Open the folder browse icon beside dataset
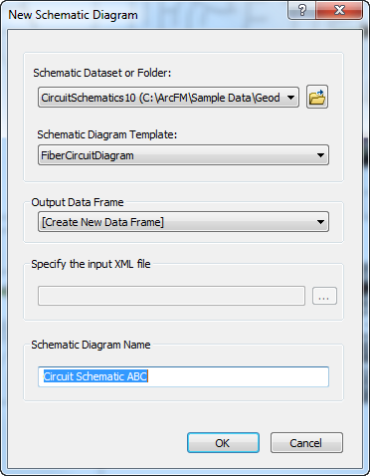The height and width of the screenshot is (476, 370). point(317,97)
